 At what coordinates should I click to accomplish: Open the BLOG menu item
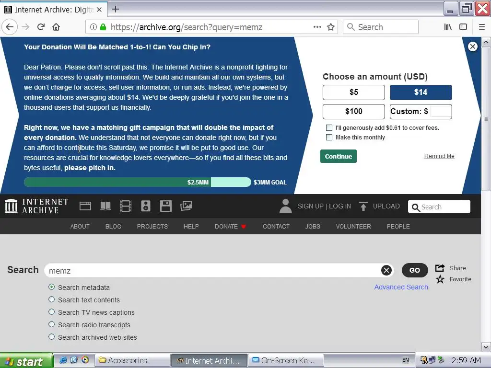(x=113, y=226)
